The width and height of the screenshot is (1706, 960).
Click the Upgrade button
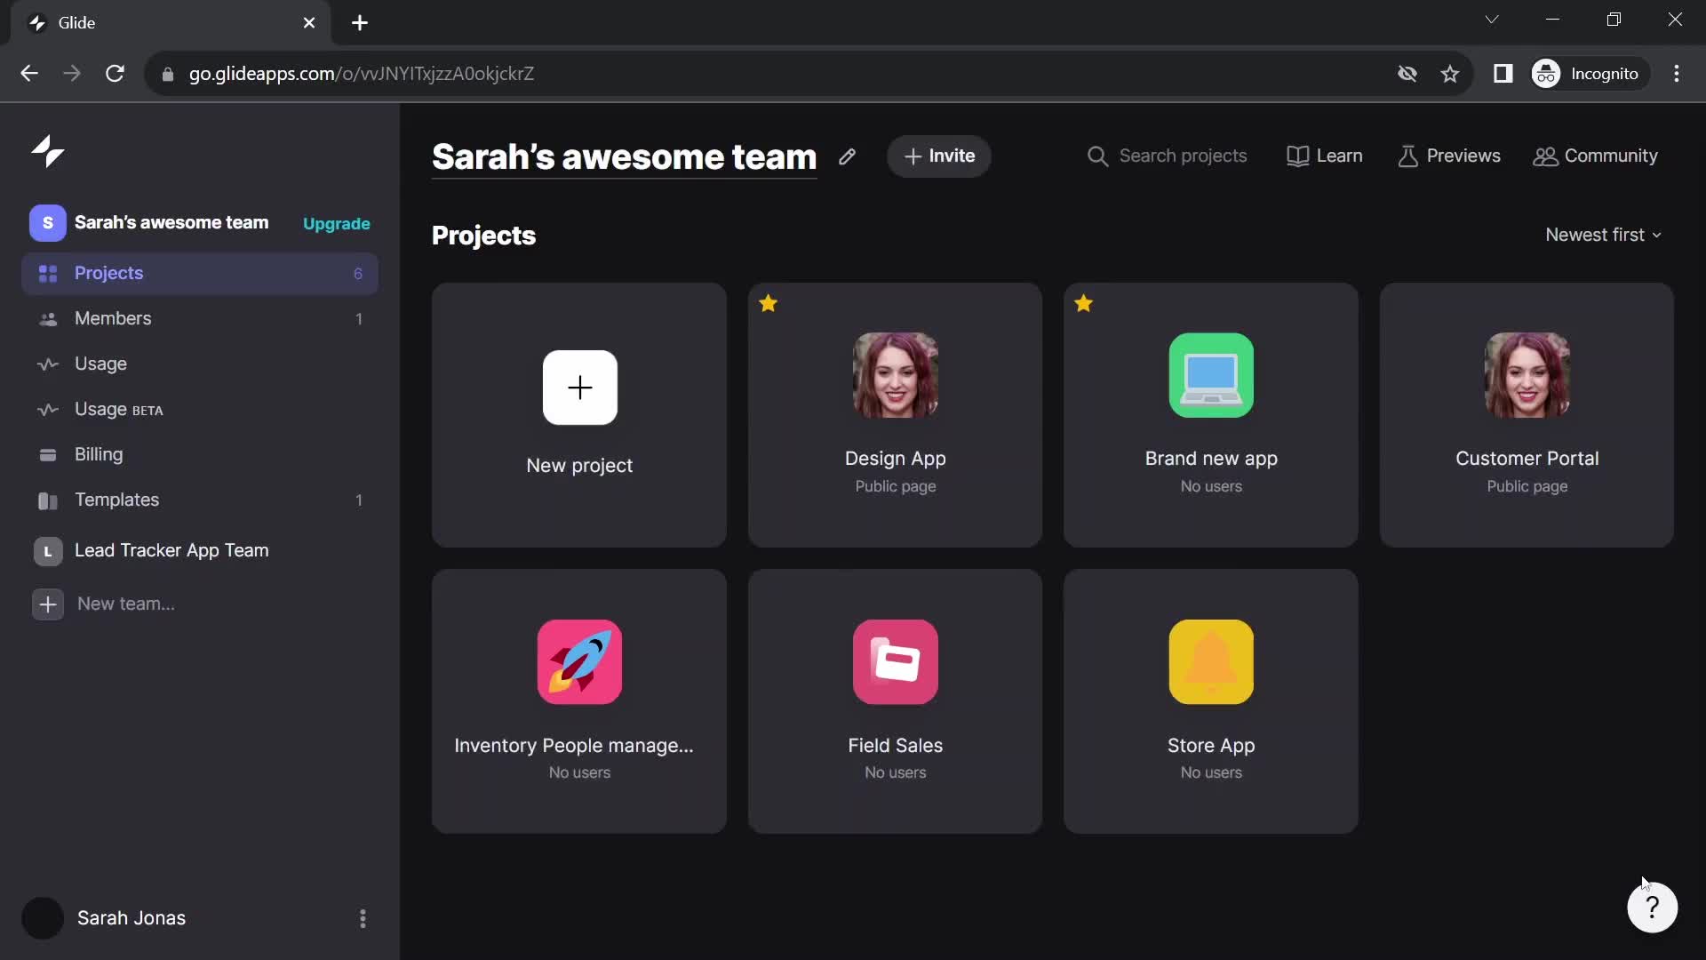pos(336,224)
